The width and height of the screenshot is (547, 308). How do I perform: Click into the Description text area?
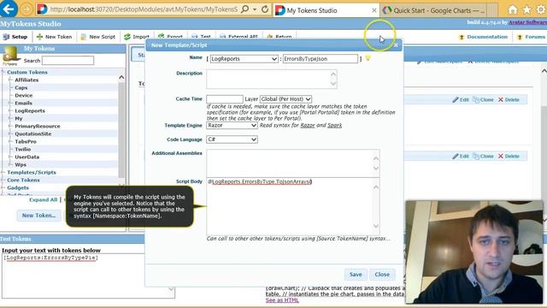click(x=272, y=79)
